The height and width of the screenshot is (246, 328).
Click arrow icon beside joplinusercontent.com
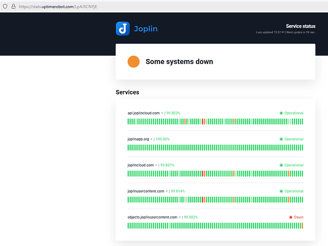coord(166,191)
